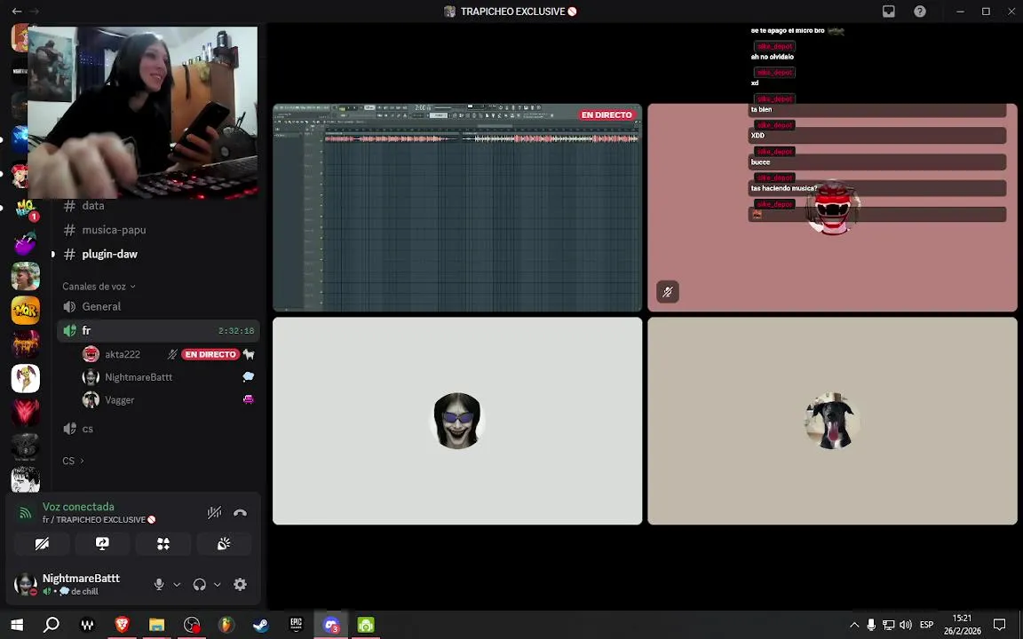Image resolution: width=1023 pixels, height=639 pixels.
Task: Turn on the camera
Action: 42,544
